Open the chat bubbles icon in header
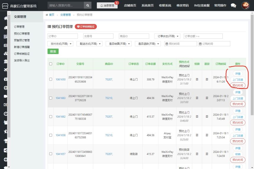The height and width of the screenshot is (169, 254). coord(233,6)
